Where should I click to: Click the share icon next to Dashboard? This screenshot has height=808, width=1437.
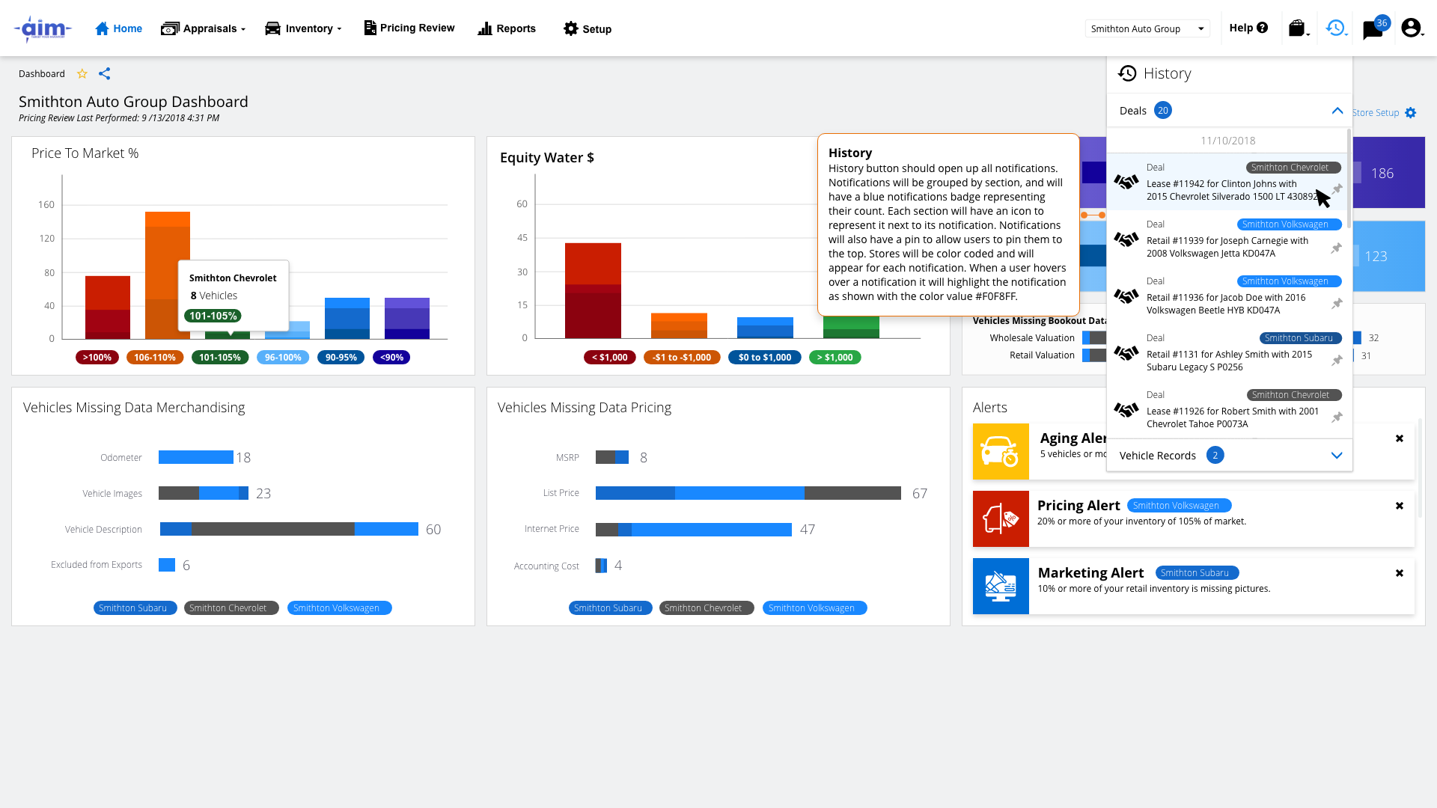coord(105,73)
